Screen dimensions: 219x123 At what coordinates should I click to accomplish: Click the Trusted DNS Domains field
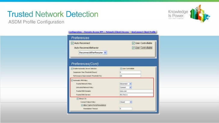pyautogui.click(x=137, y=91)
